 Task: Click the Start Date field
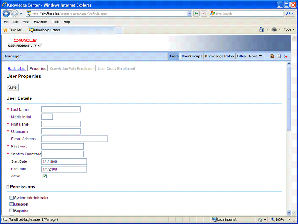pos(64,161)
